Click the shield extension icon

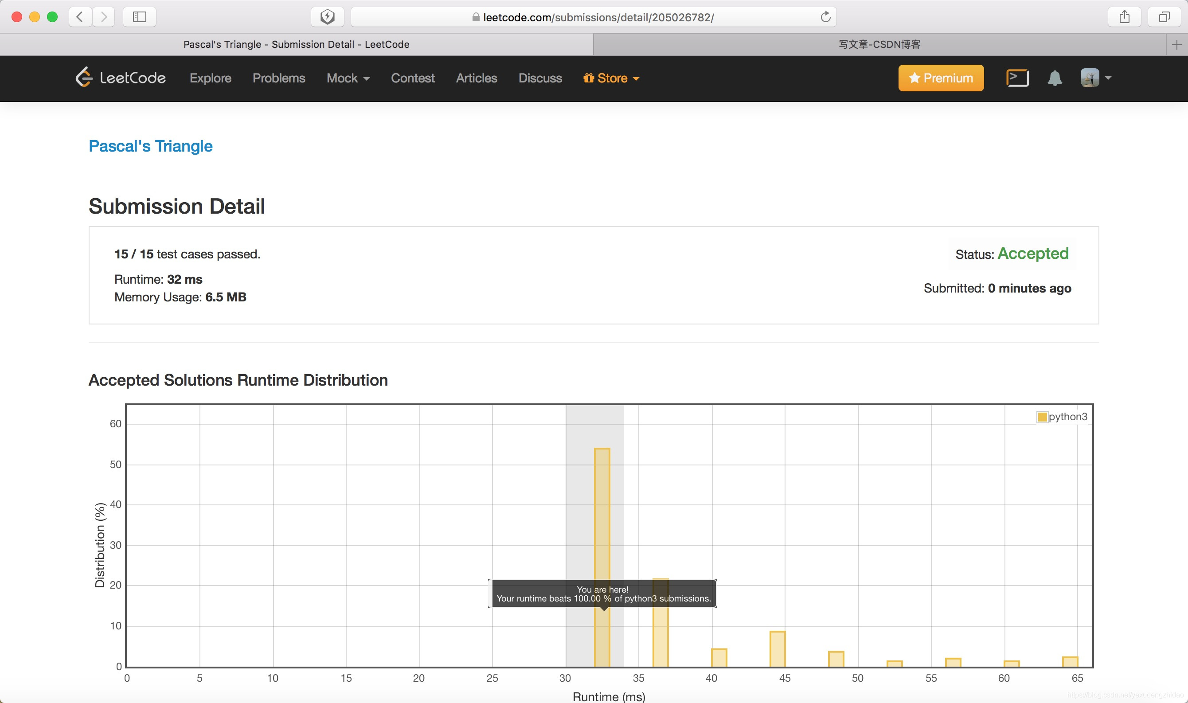327,17
